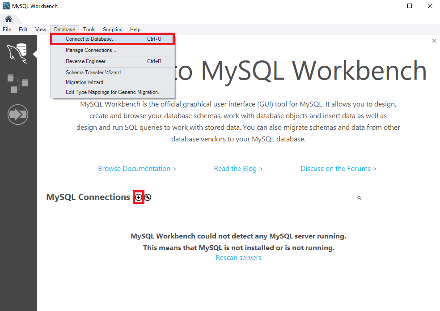Choose Schema Transfer Wizard menu entry
This screenshot has height=311, width=440.
[x=113, y=72]
